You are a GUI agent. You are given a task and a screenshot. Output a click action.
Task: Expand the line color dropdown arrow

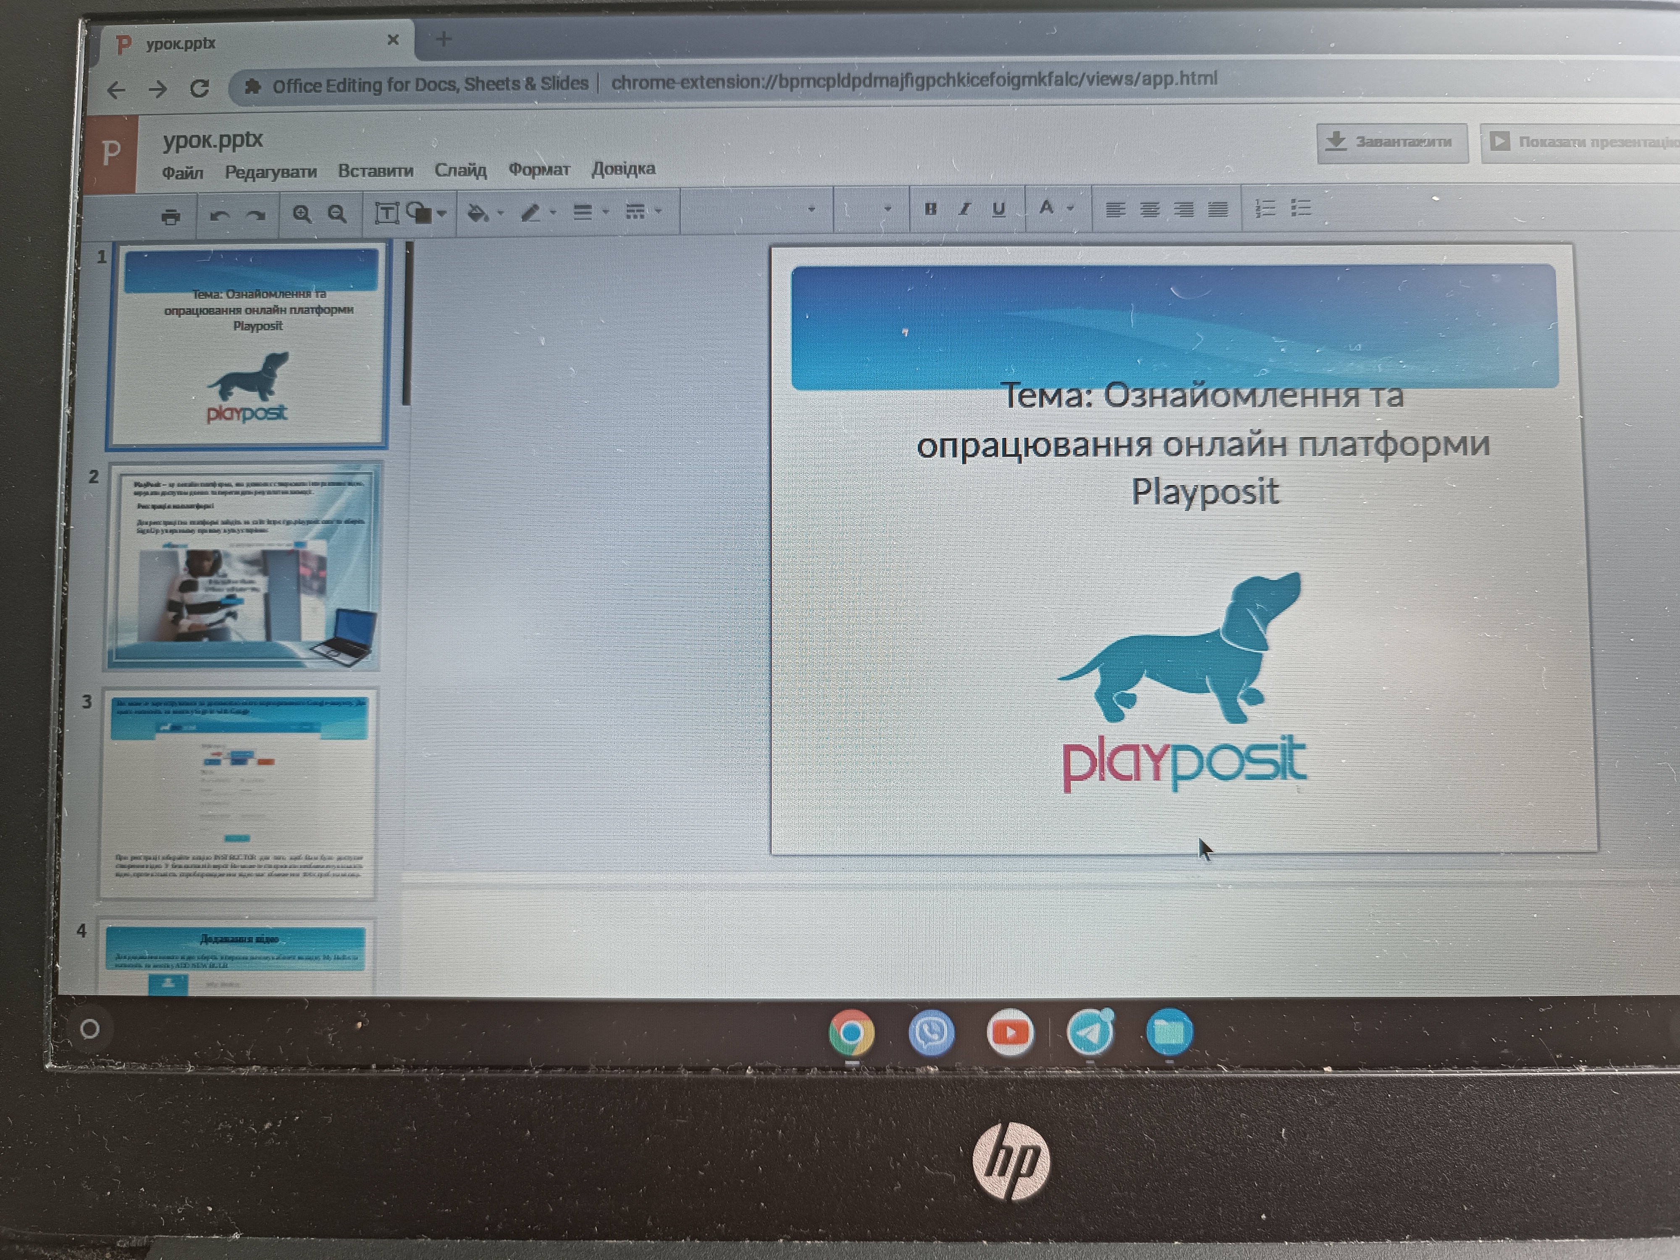(x=553, y=213)
